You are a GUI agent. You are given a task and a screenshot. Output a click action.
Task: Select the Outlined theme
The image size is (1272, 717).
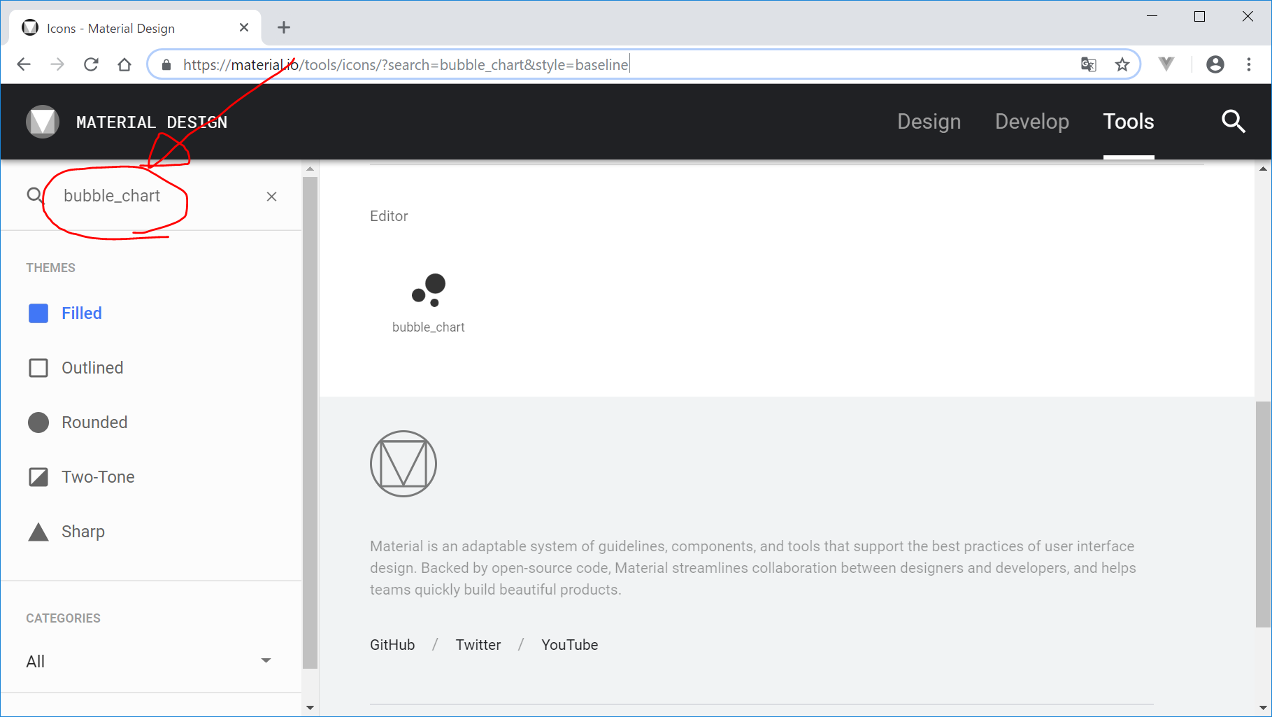[x=92, y=368]
